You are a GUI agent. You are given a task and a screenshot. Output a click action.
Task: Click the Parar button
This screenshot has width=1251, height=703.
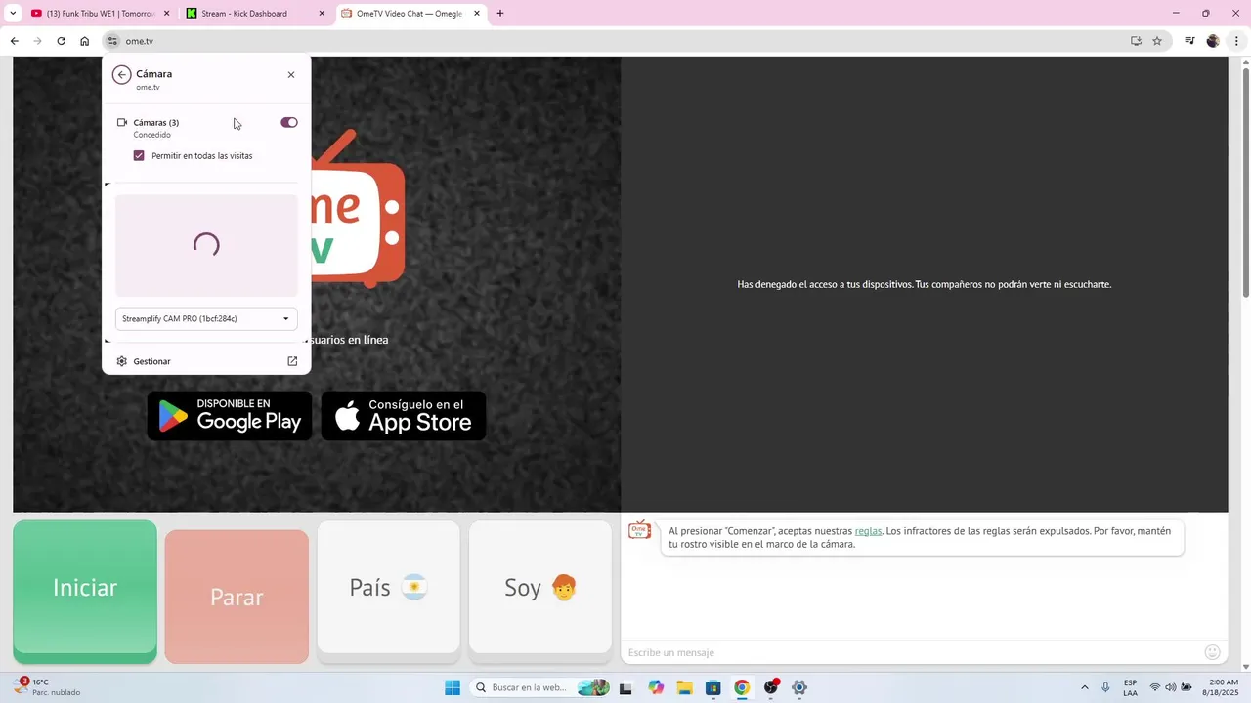pos(237,597)
